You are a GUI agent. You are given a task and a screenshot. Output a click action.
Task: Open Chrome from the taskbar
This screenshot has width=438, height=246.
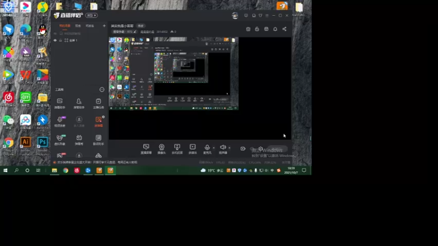point(66,171)
